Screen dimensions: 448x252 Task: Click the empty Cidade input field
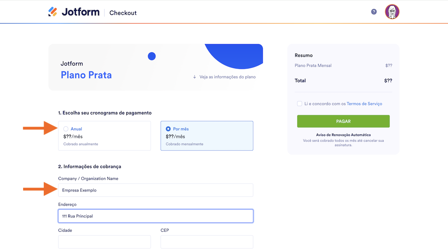(104, 242)
